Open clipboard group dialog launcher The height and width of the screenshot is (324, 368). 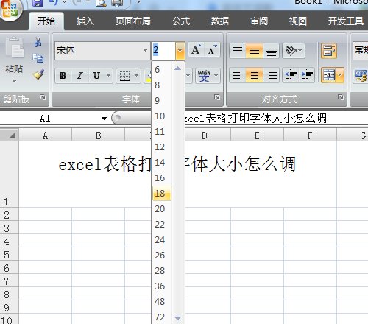[43, 97]
